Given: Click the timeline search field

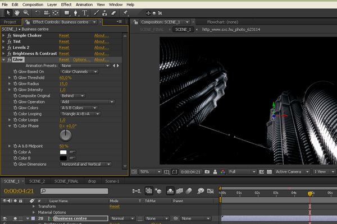Looking at the screenshot, I should click(74, 191).
